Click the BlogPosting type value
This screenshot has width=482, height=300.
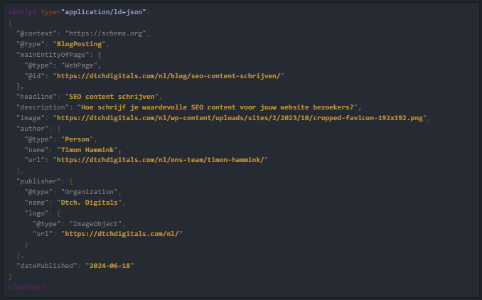(x=80, y=44)
